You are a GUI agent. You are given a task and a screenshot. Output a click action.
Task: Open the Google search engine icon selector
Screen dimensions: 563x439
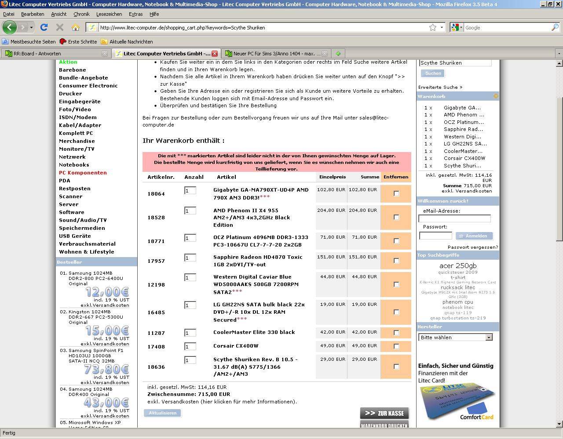pyautogui.click(x=457, y=27)
